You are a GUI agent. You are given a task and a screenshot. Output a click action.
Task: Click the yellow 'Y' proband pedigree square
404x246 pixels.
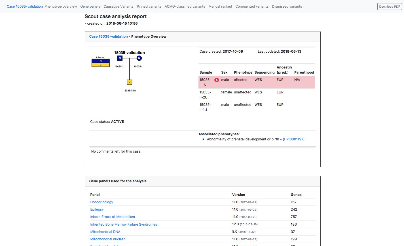tap(130, 82)
